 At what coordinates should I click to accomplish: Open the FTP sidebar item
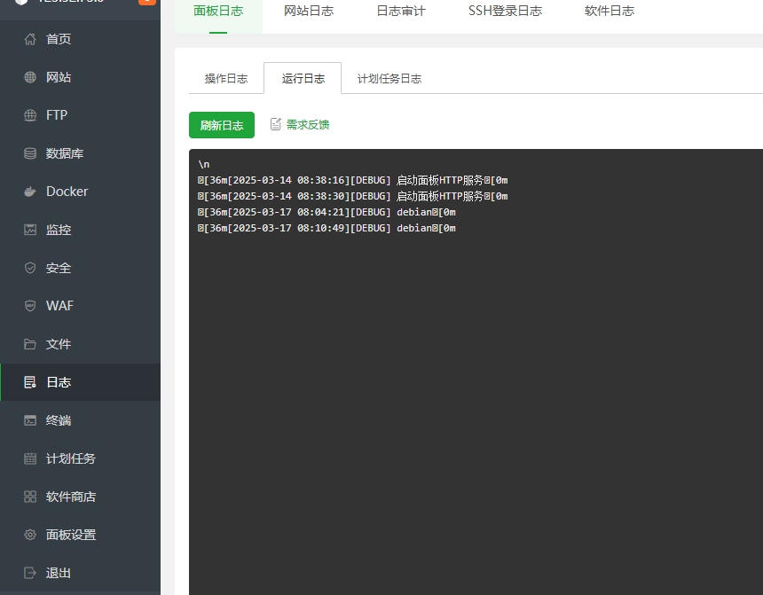click(x=80, y=115)
